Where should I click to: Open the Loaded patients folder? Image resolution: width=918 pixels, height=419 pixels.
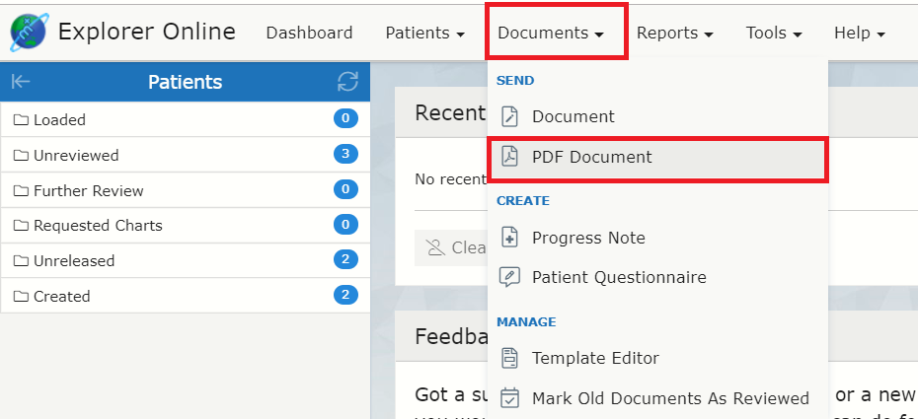click(x=185, y=119)
